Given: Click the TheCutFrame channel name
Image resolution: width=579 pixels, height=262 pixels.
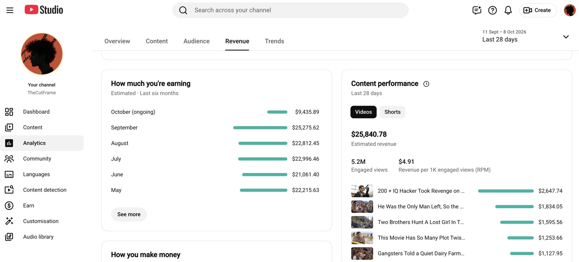Looking at the screenshot, I should [42, 93].
